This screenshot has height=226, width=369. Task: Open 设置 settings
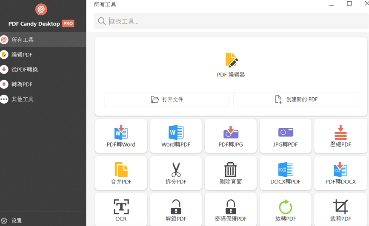pyautogui.click(x=11, y=220)
